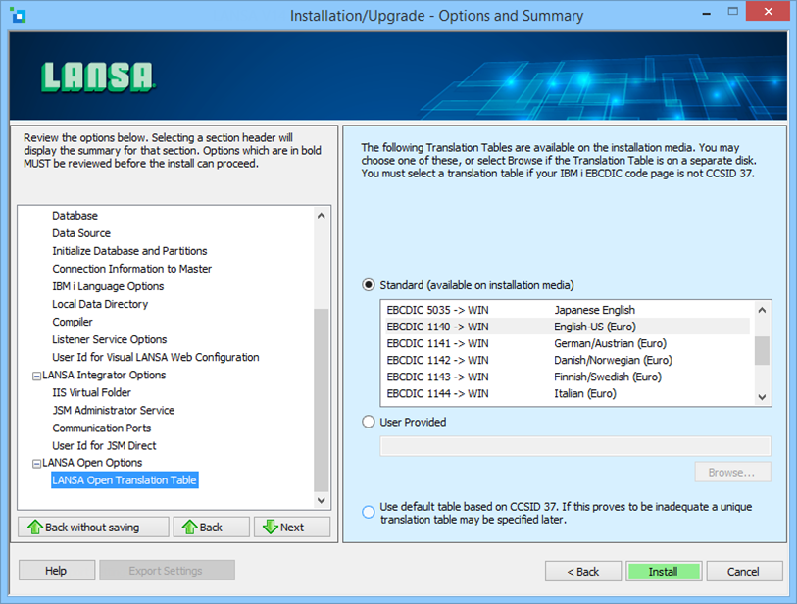This screenshot has height=604, width=797.
Task: Select LANSA Open Translation Table item
Action: click(125, 480)
